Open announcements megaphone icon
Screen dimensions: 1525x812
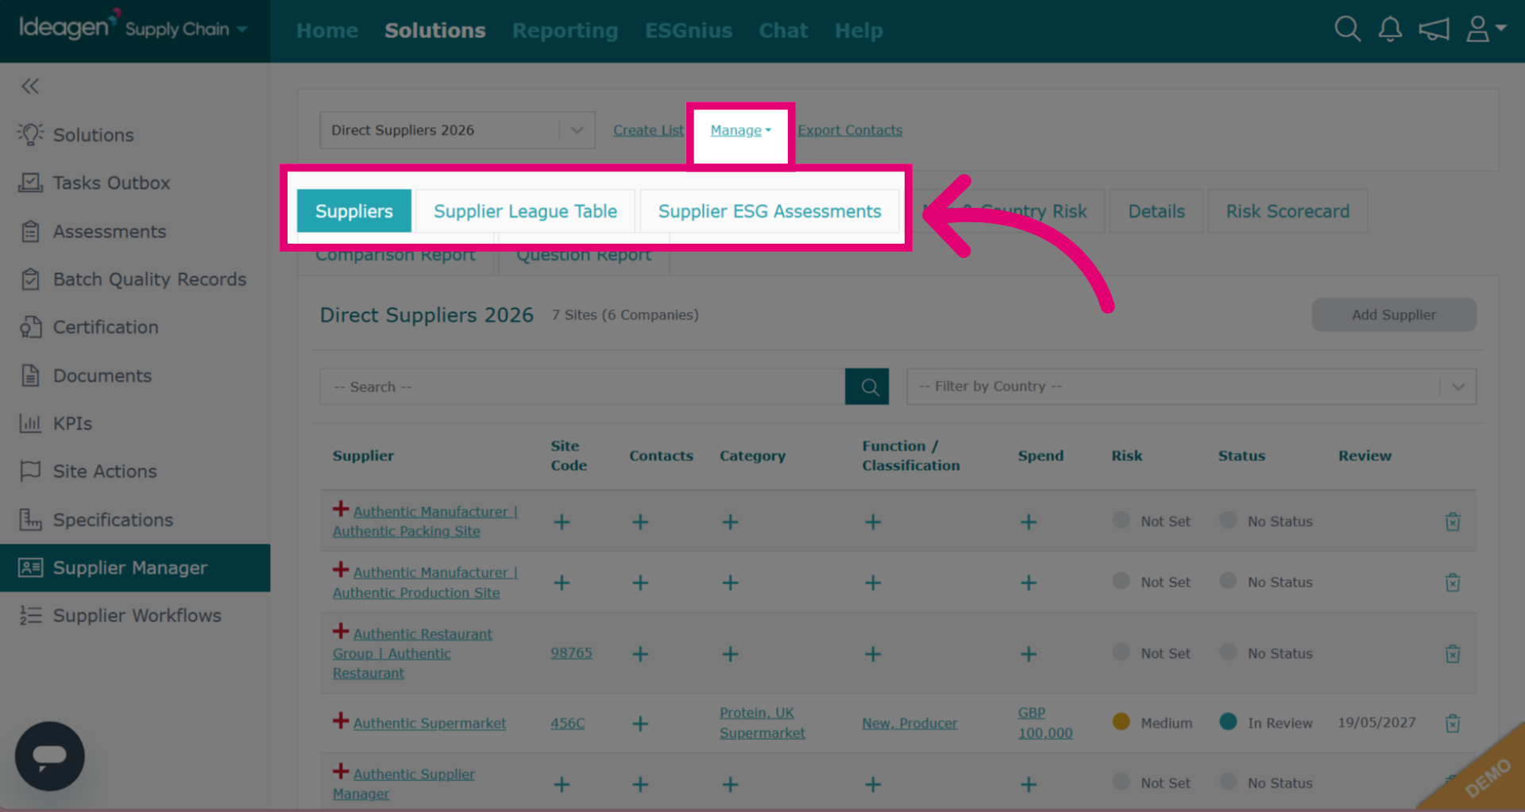1434,29
